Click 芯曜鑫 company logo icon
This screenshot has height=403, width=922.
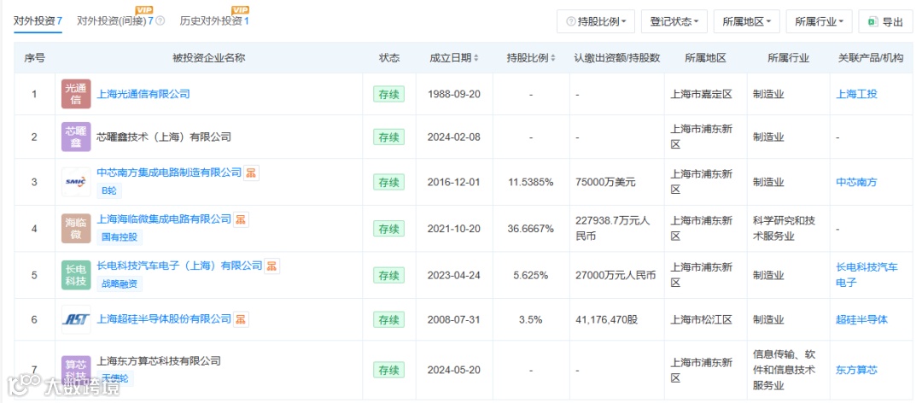point(76,137)
